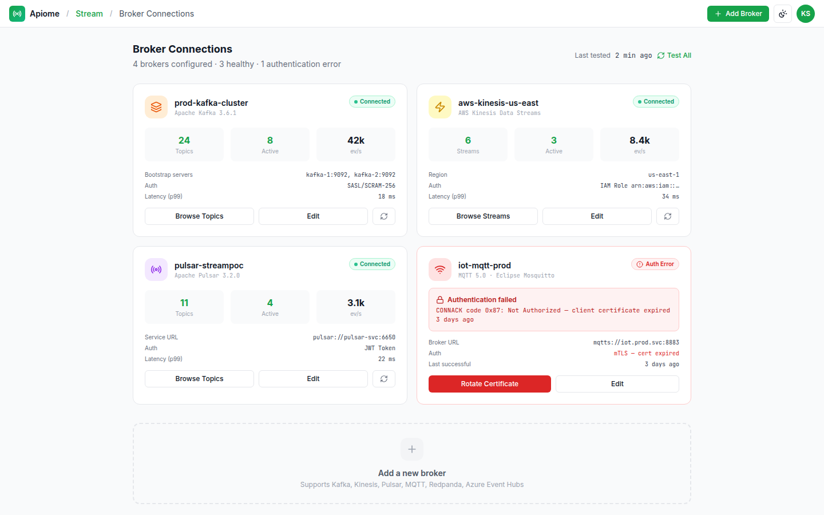Click the 34 ms latency value
Viewport: 824px width, 515px height.
[671, 197]
